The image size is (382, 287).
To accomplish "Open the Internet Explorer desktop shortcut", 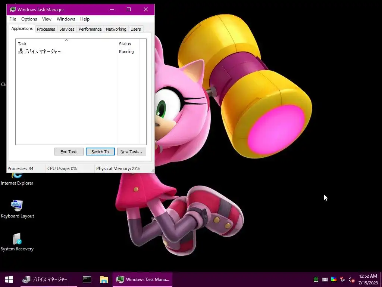I will pos(17,180).
